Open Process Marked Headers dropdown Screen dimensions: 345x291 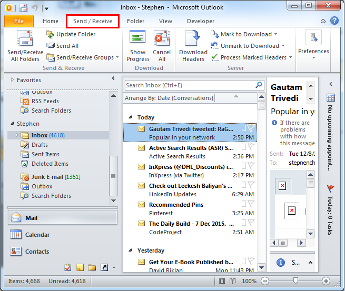pos(290,57)
